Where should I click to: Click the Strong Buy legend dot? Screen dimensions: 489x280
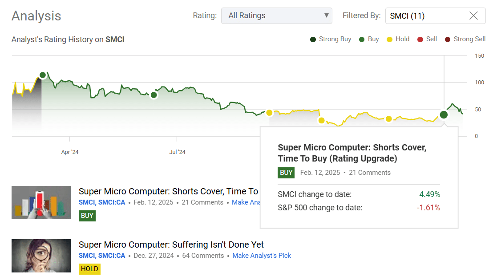(312, 39)
